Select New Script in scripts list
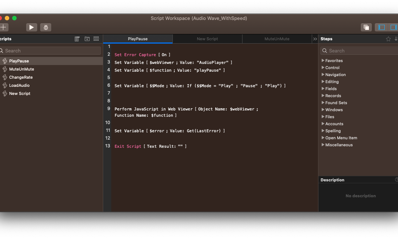Screen dimensions: 398x239 (51, 94)
